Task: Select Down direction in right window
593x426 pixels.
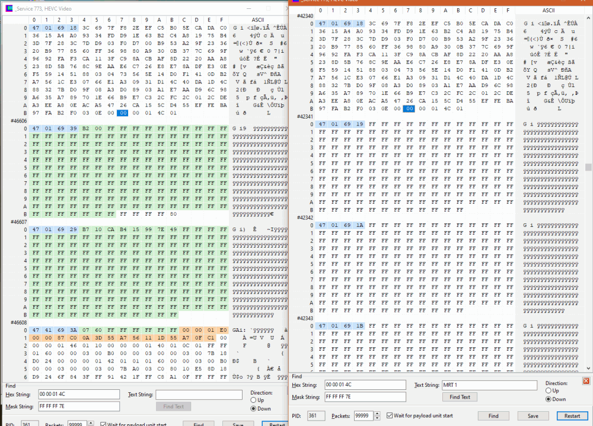Action: click(x=549, y=399)
